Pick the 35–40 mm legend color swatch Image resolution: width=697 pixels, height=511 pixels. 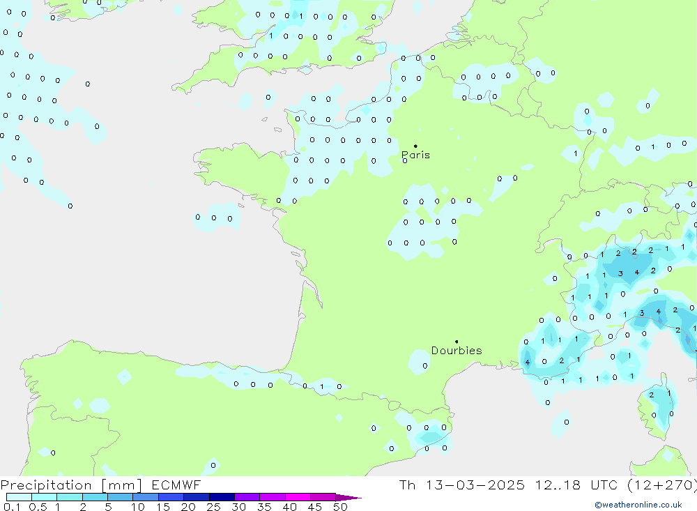click(x=273, y=497)
